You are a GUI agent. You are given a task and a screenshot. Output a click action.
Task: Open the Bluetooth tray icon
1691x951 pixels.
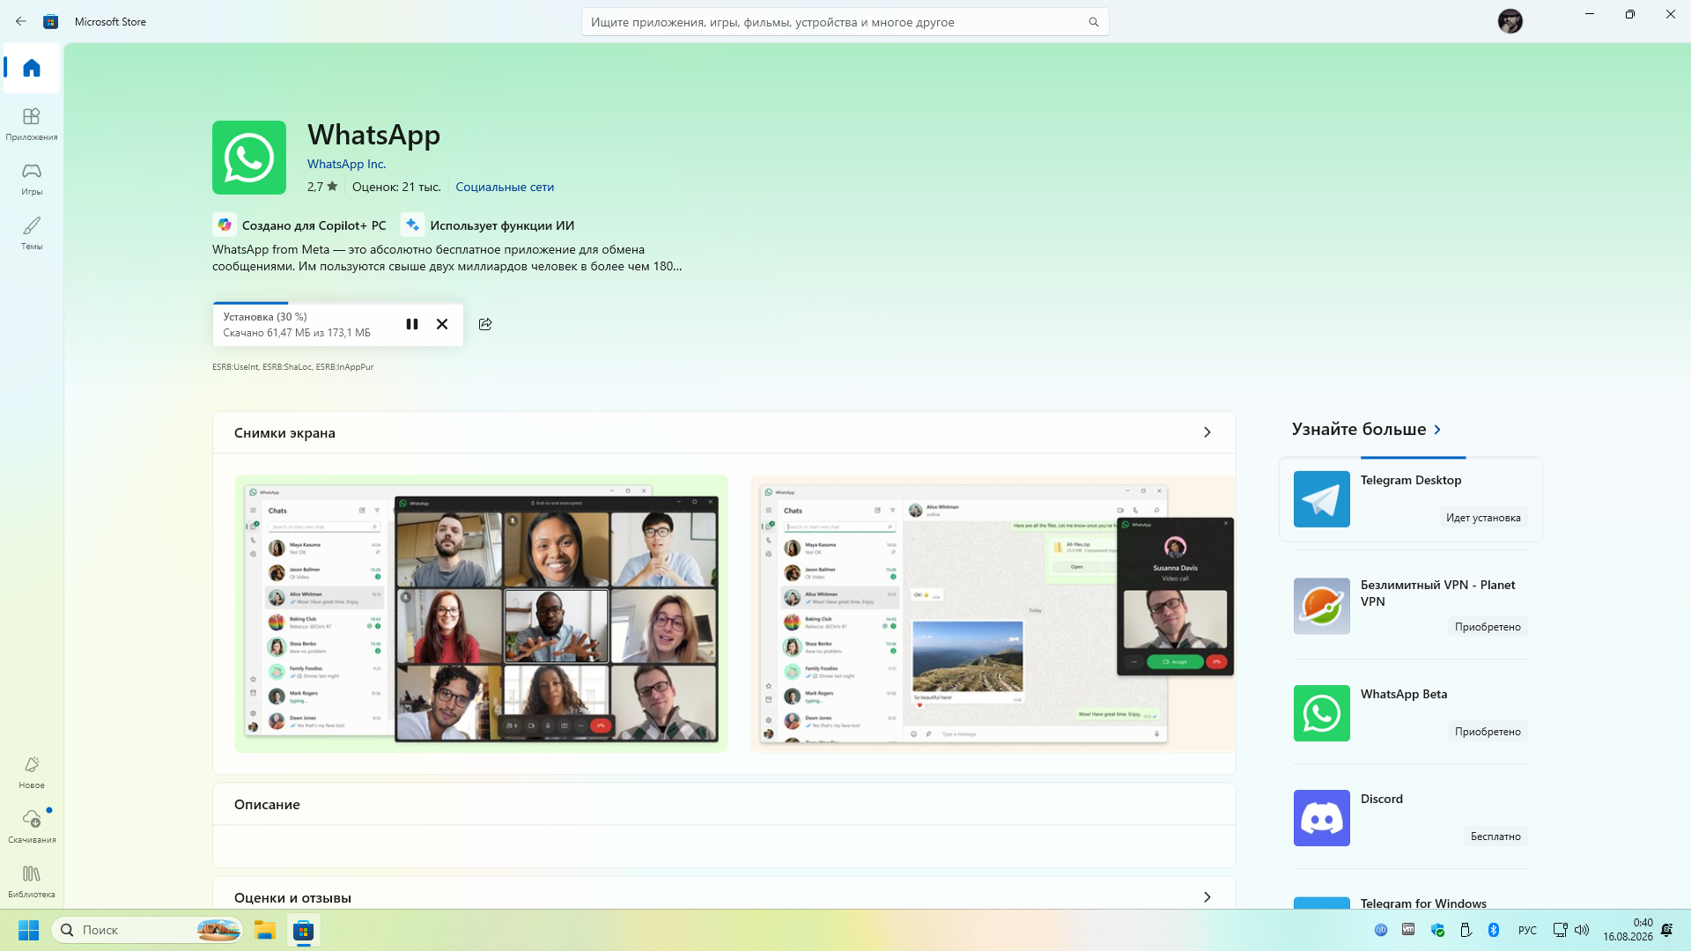[x=1494, y=930]
